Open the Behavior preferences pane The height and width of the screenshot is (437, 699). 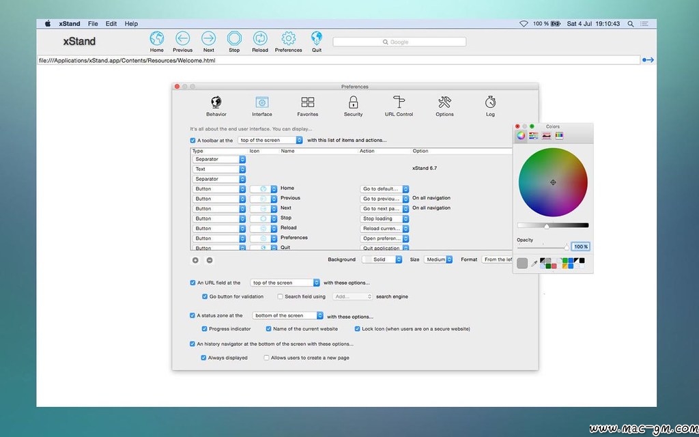216,106
